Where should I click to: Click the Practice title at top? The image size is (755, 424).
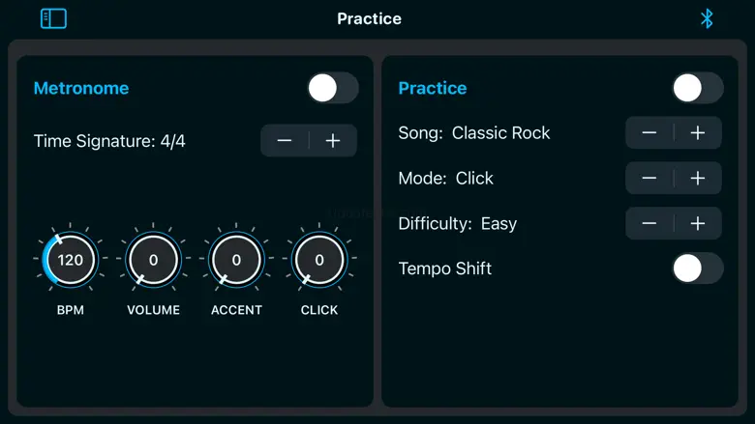[369, 18]
